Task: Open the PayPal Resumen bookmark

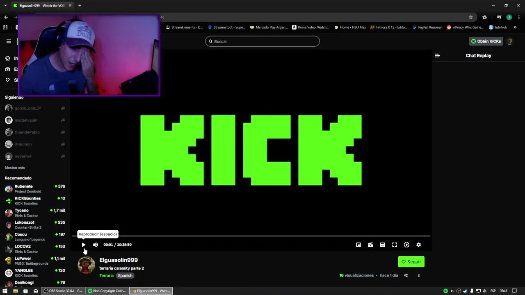Action: (427, 27)
